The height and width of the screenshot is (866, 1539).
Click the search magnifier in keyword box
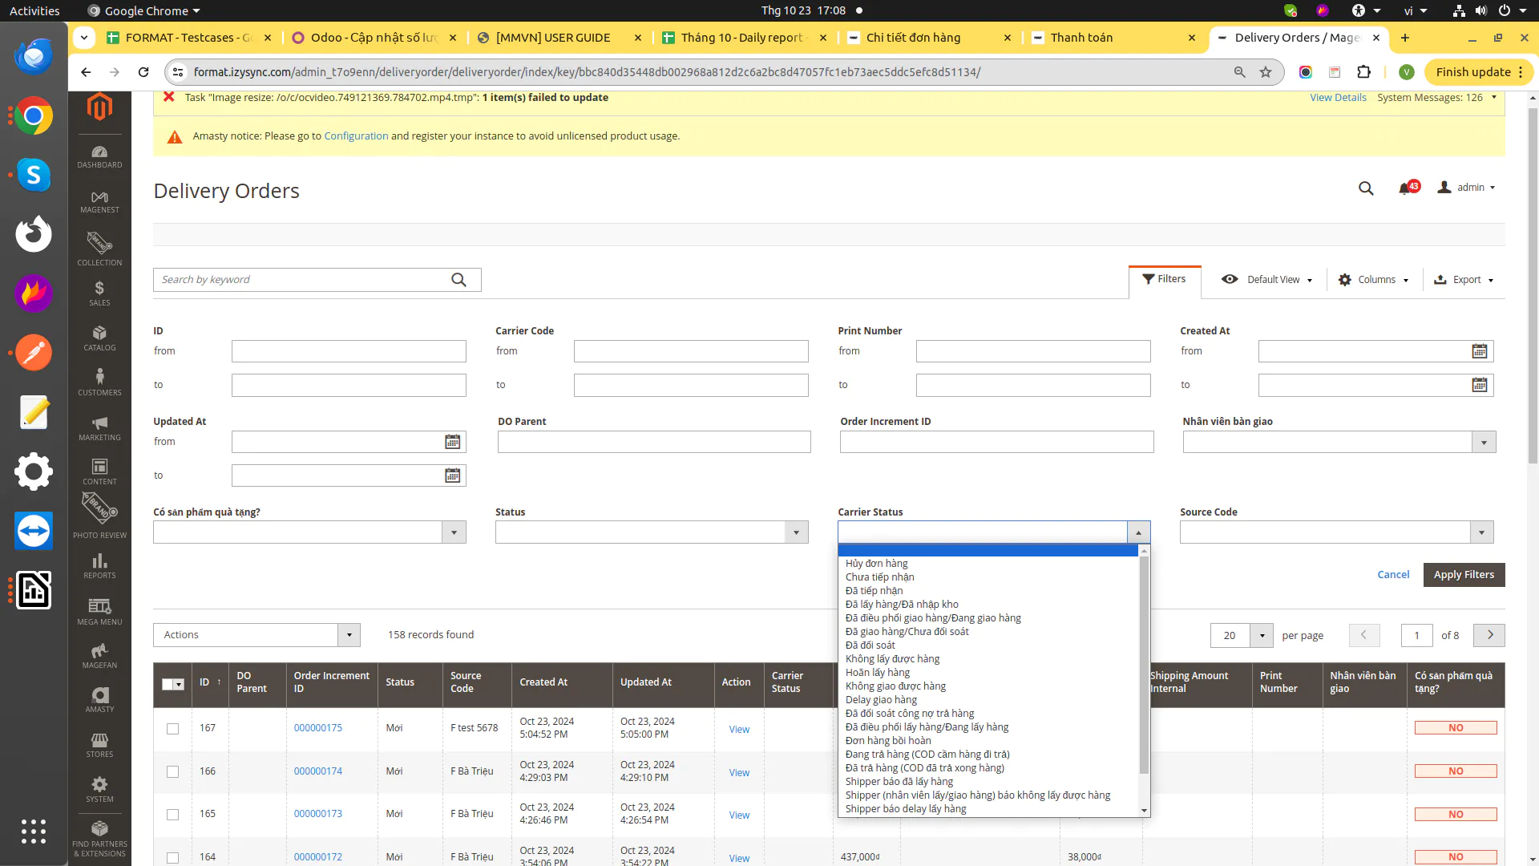(458, 280)
